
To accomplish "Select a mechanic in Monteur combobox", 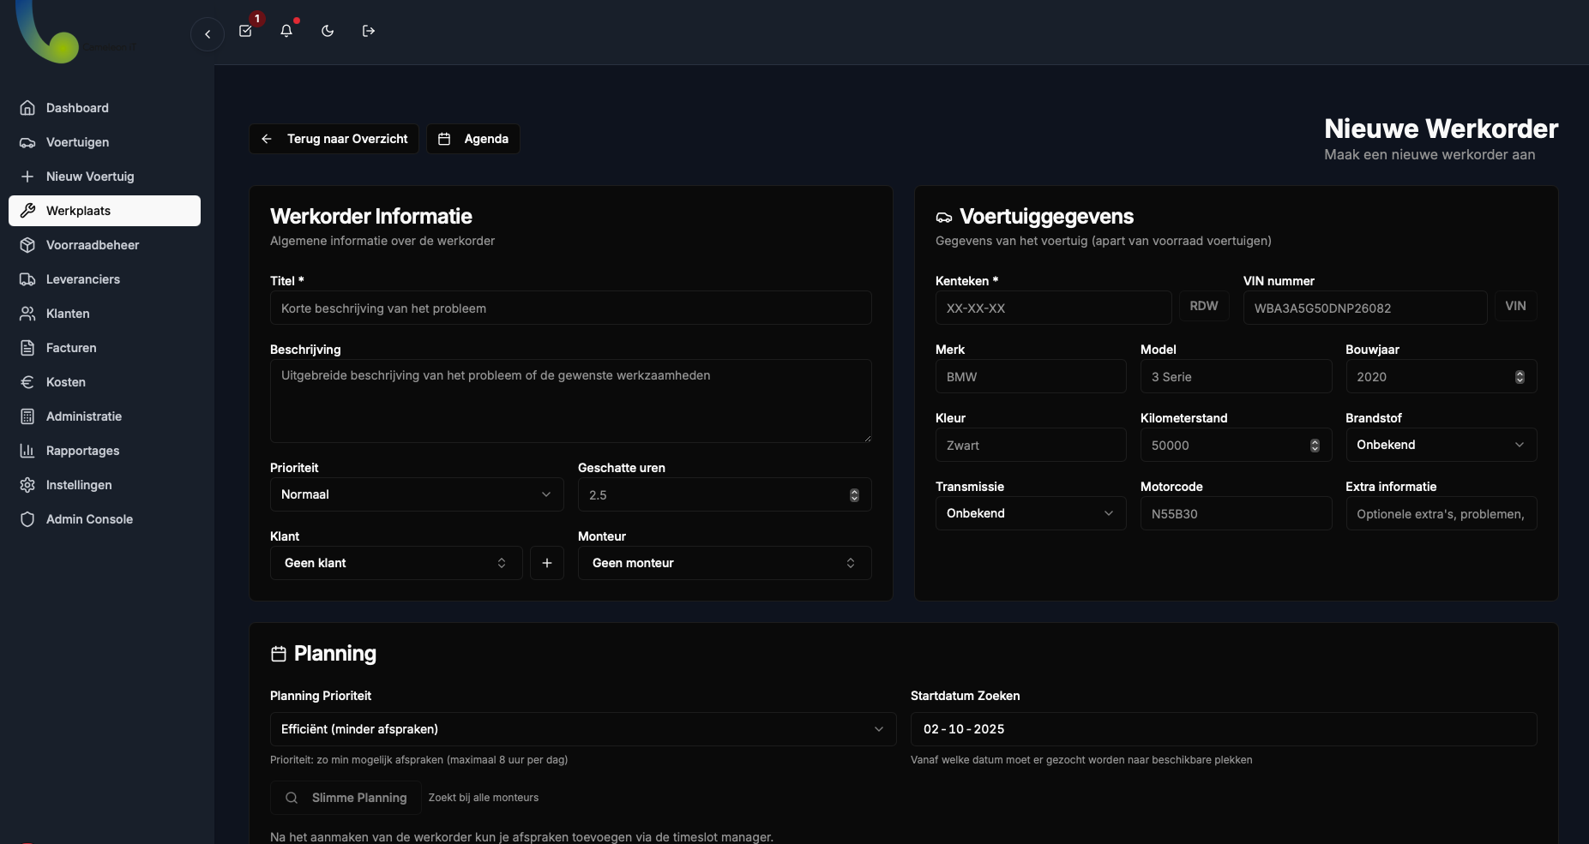I will point(724,563).
